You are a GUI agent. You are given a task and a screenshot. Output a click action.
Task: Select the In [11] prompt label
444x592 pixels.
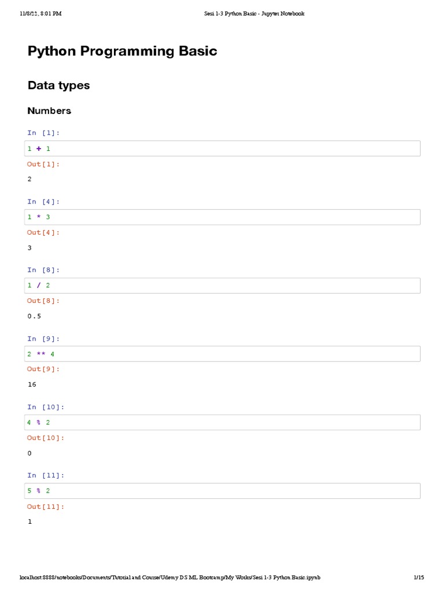click(46, 475)
